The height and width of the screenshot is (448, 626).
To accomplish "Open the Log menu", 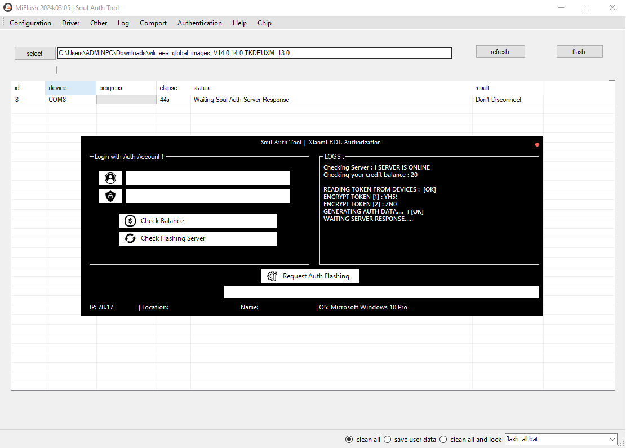I will click(123, 23).
